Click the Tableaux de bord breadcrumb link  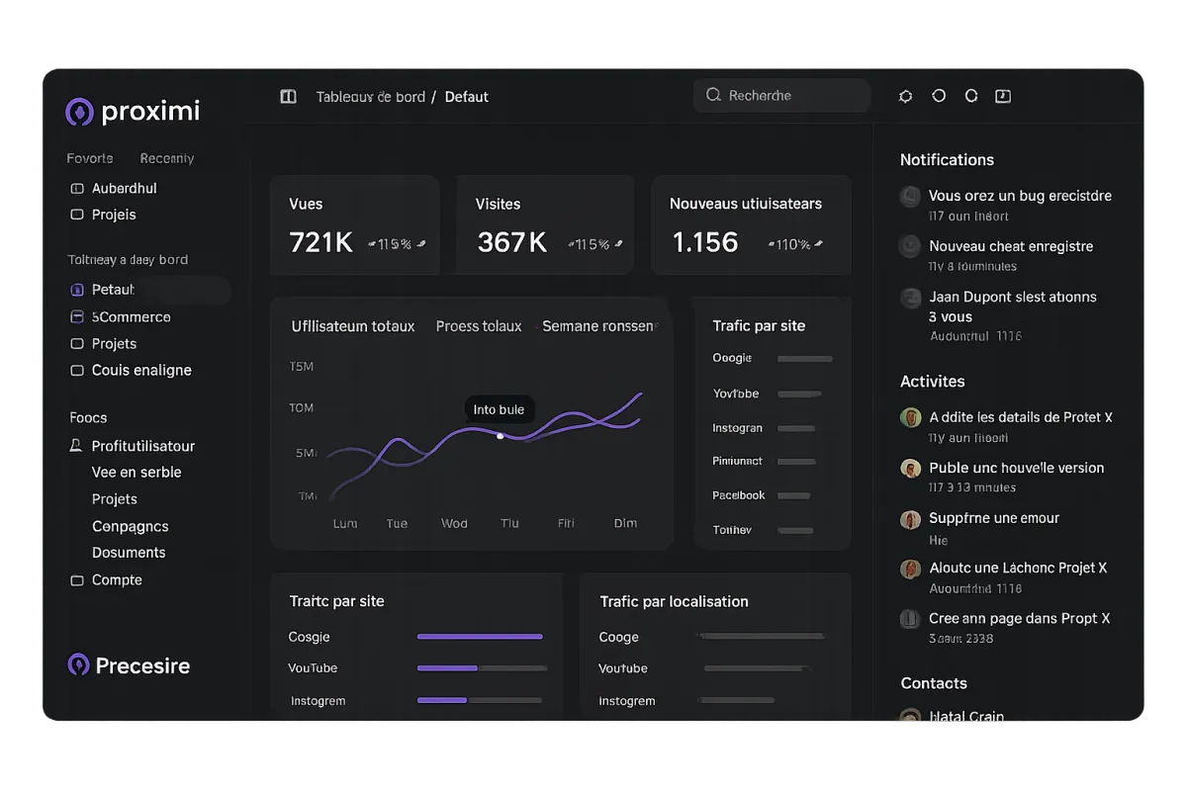tap(370, 97)
